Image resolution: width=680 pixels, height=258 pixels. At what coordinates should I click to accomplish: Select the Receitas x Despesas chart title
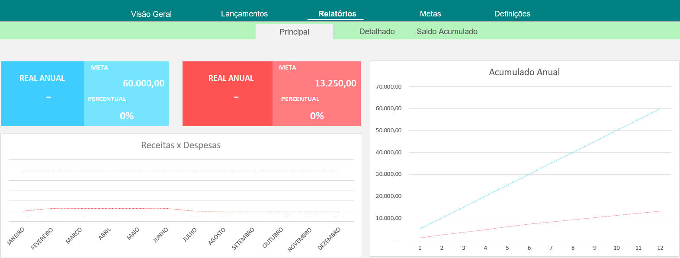pyautogui.click(x=181, y=145)
